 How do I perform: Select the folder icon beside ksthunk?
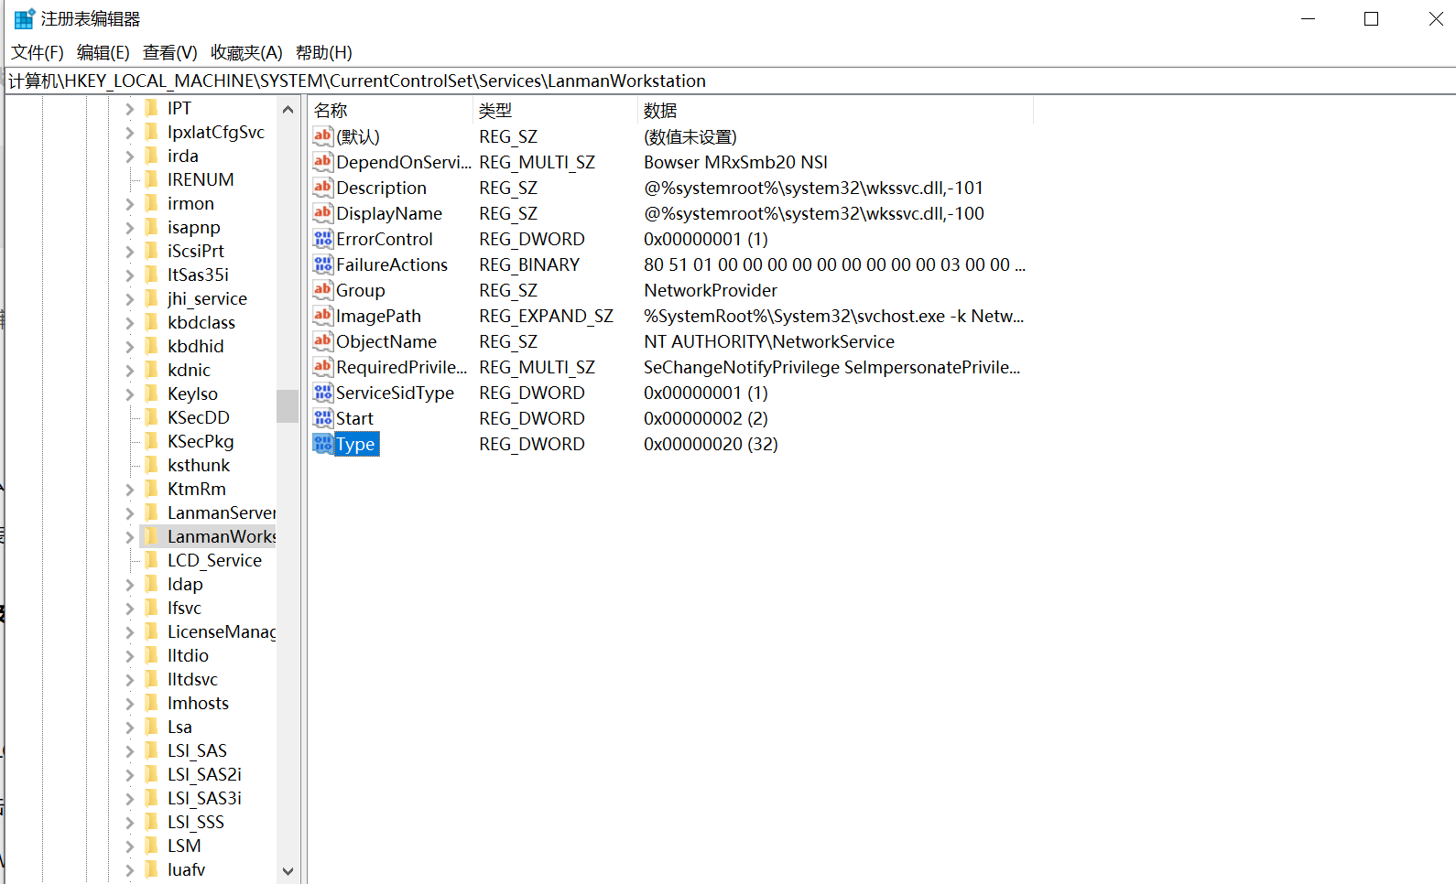152,465
